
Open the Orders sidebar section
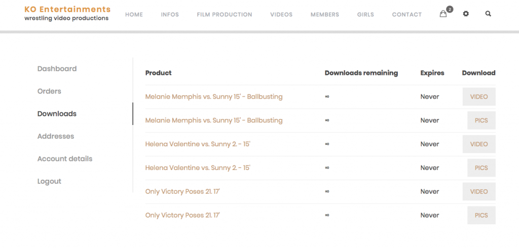pyautogui.click(x=49, y=91)
